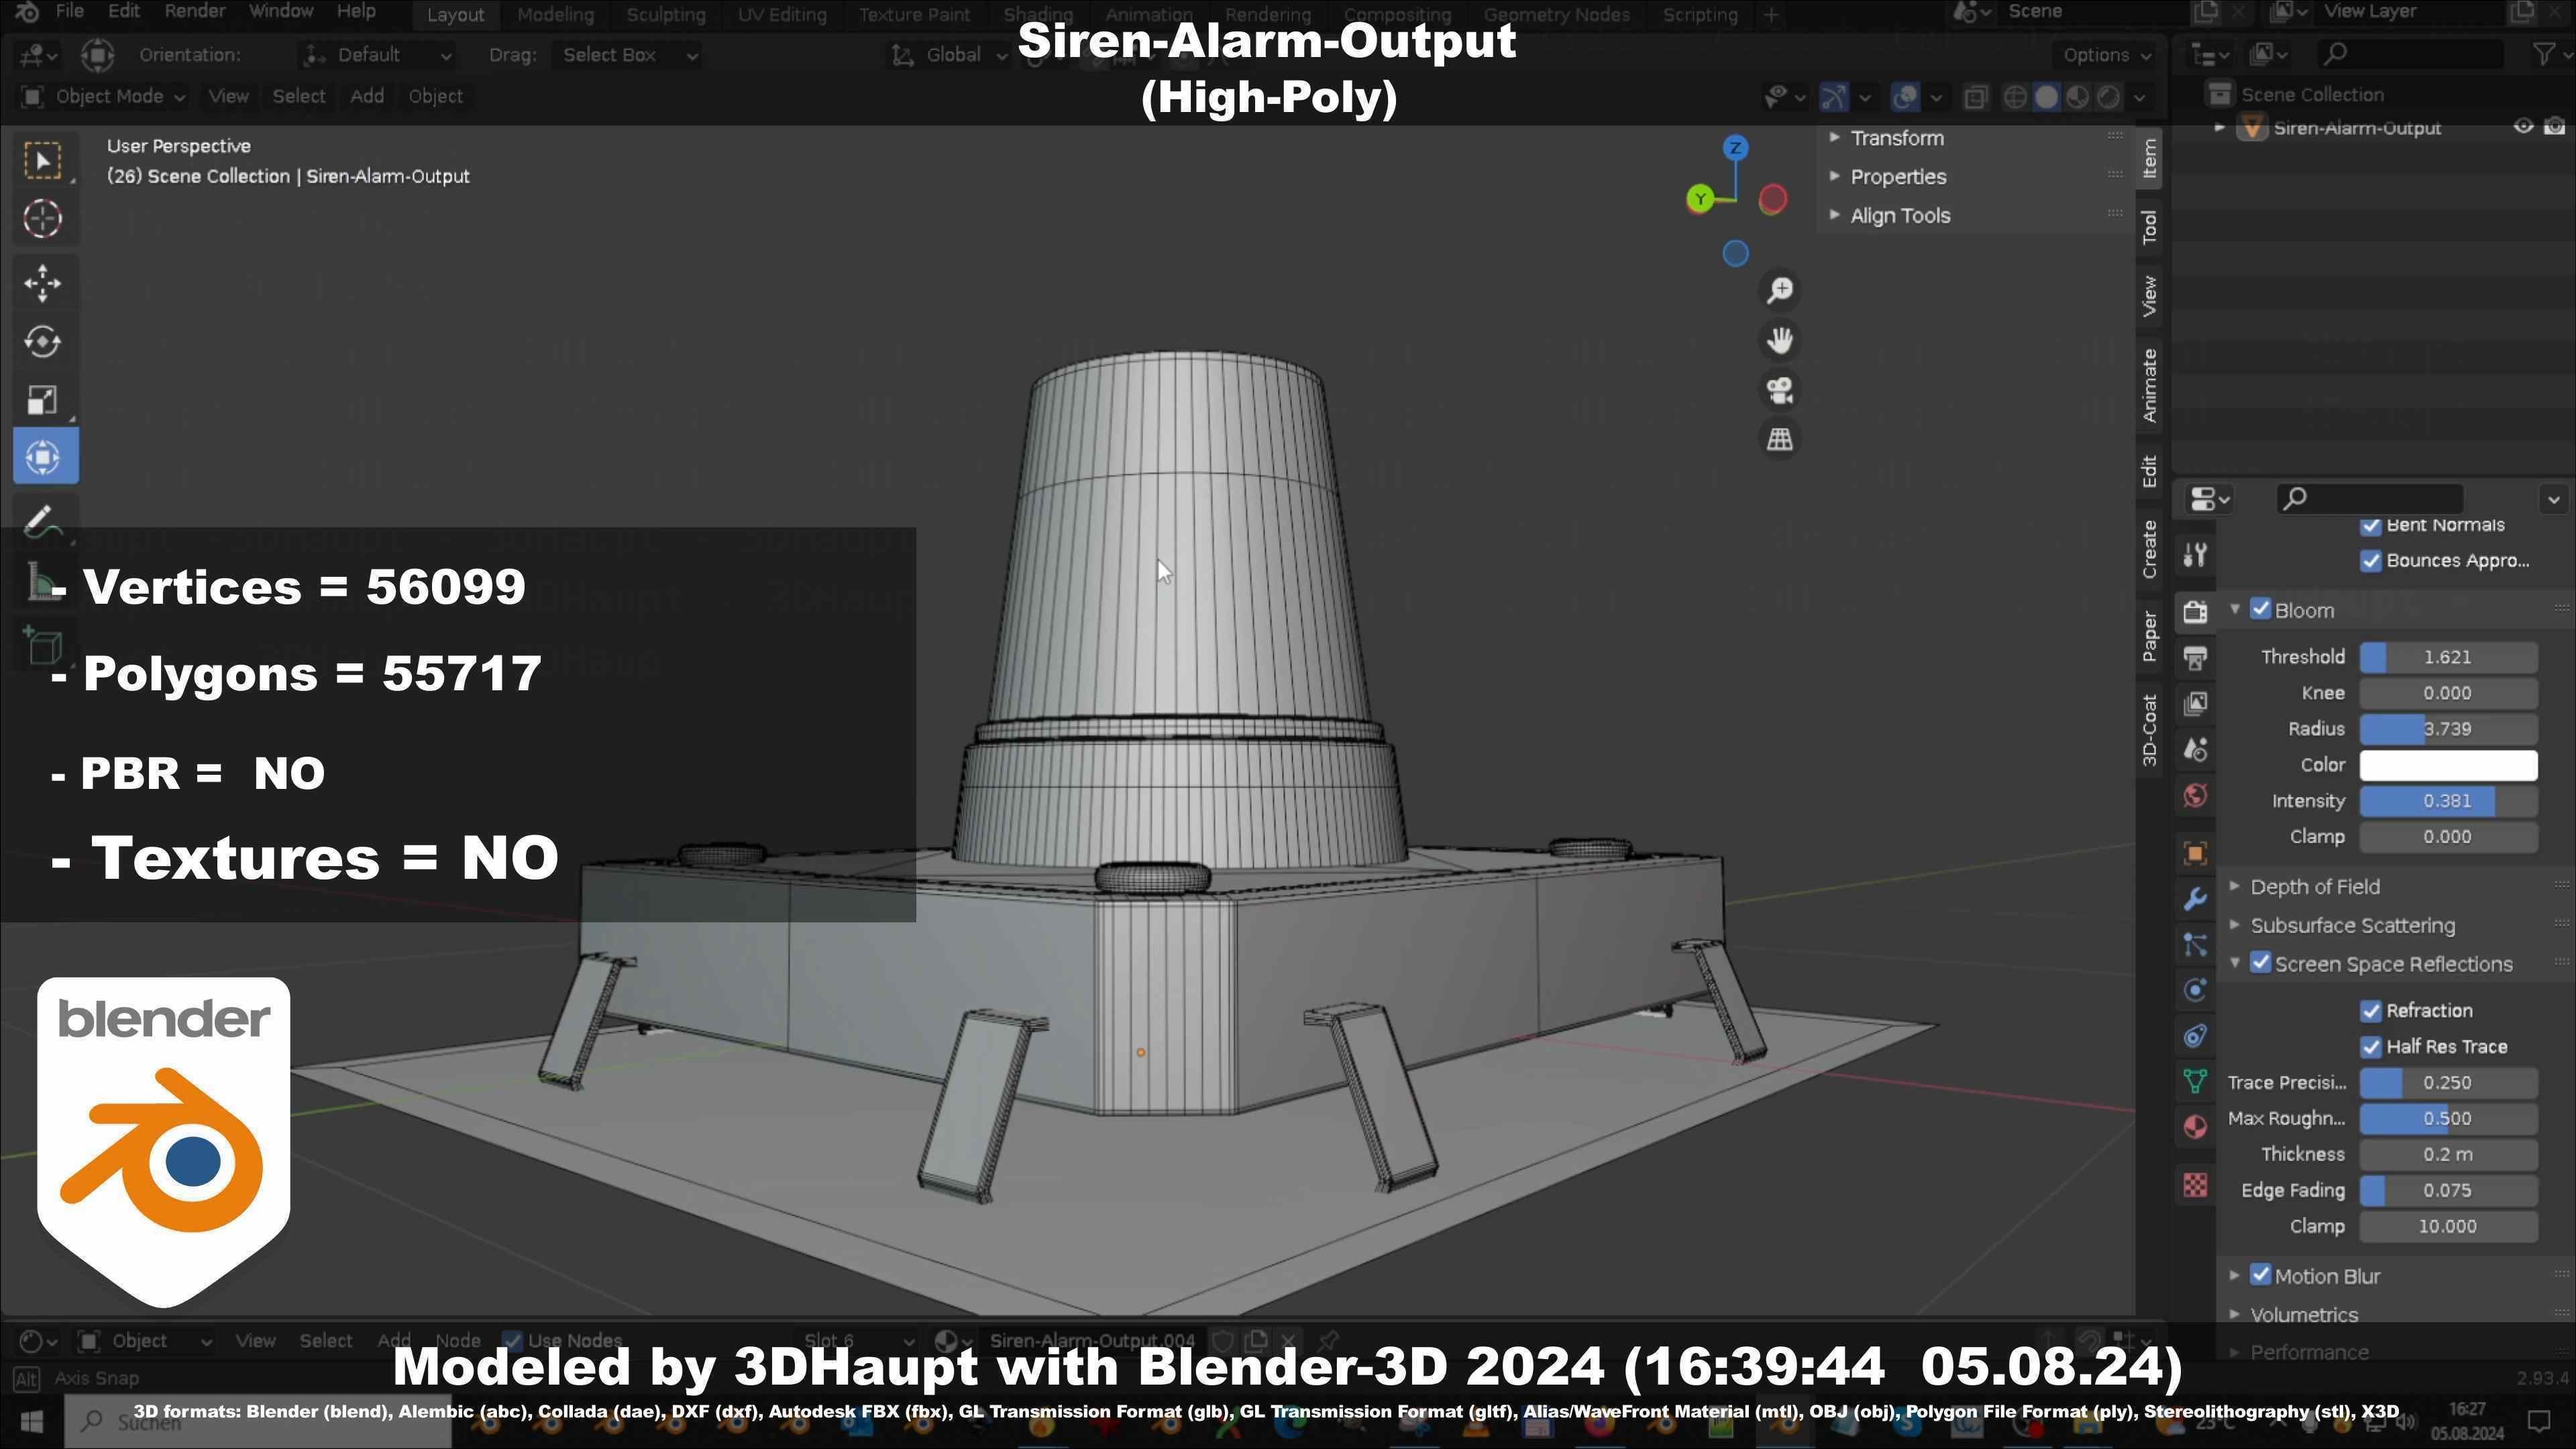Click the pan view hand icon
This screenshot has width=2576, height=1449.
coord(1780,341)
